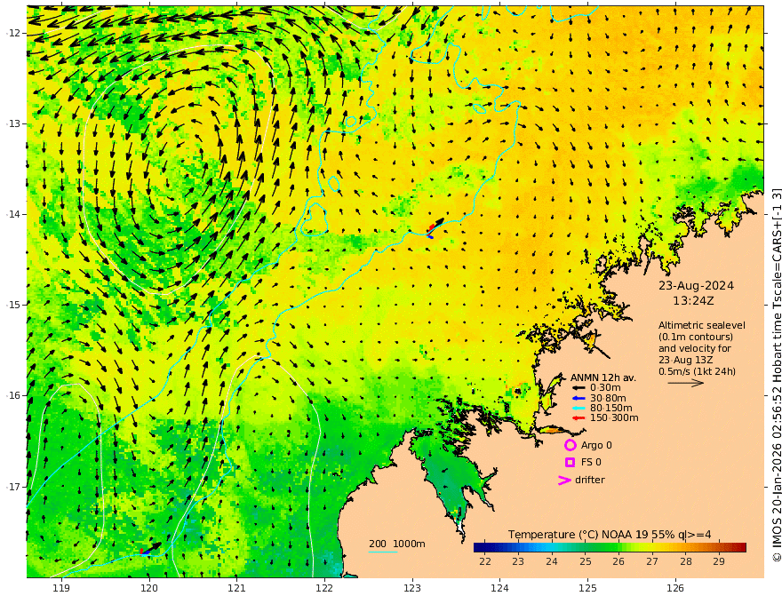Select the '23-Aug-2024' date label

pyautogui.click(x=696, y=286)
